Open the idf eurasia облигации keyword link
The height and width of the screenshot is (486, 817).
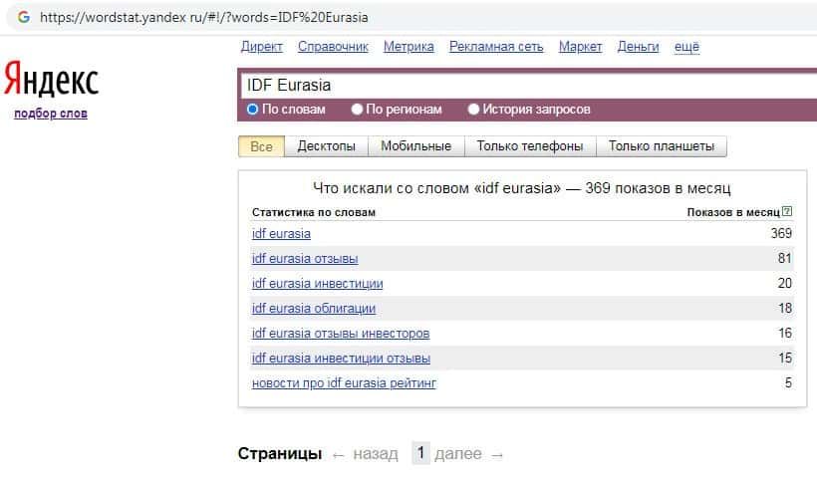pos(314,309)
